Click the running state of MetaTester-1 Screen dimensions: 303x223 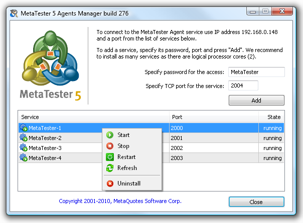tap(272, 128)
